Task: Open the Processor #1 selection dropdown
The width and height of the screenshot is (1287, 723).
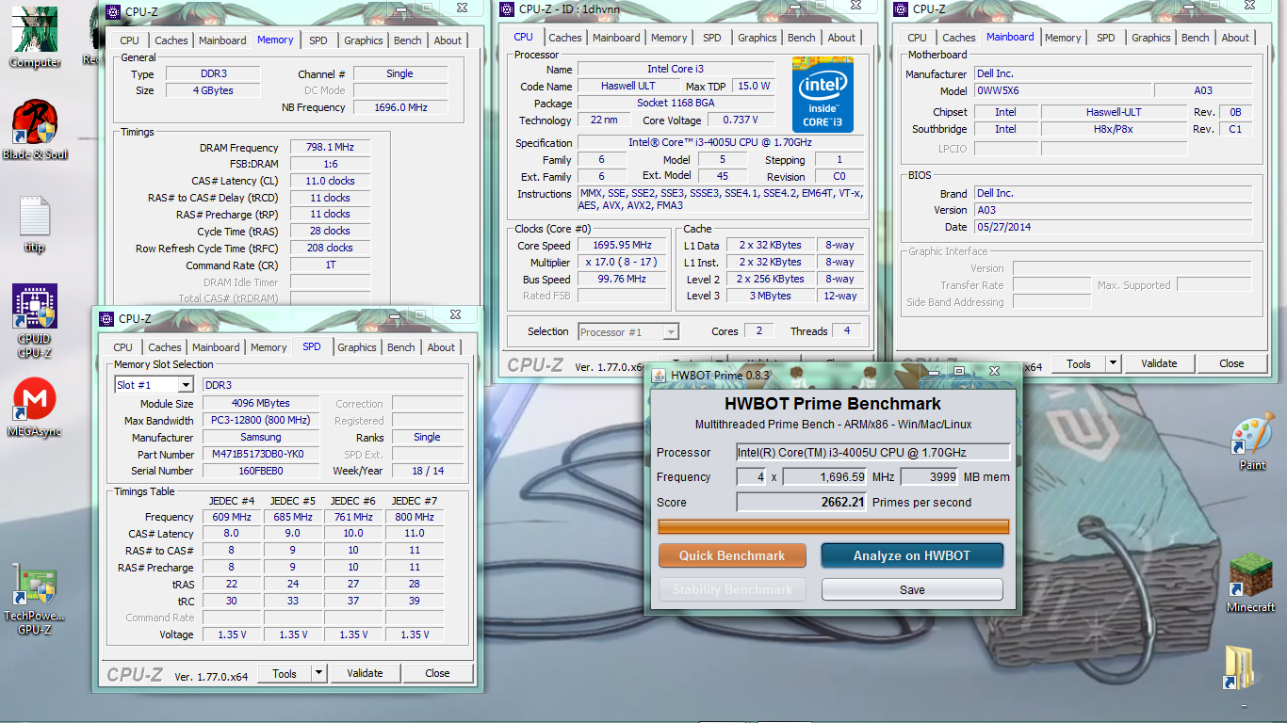Action: pos(671,332)
